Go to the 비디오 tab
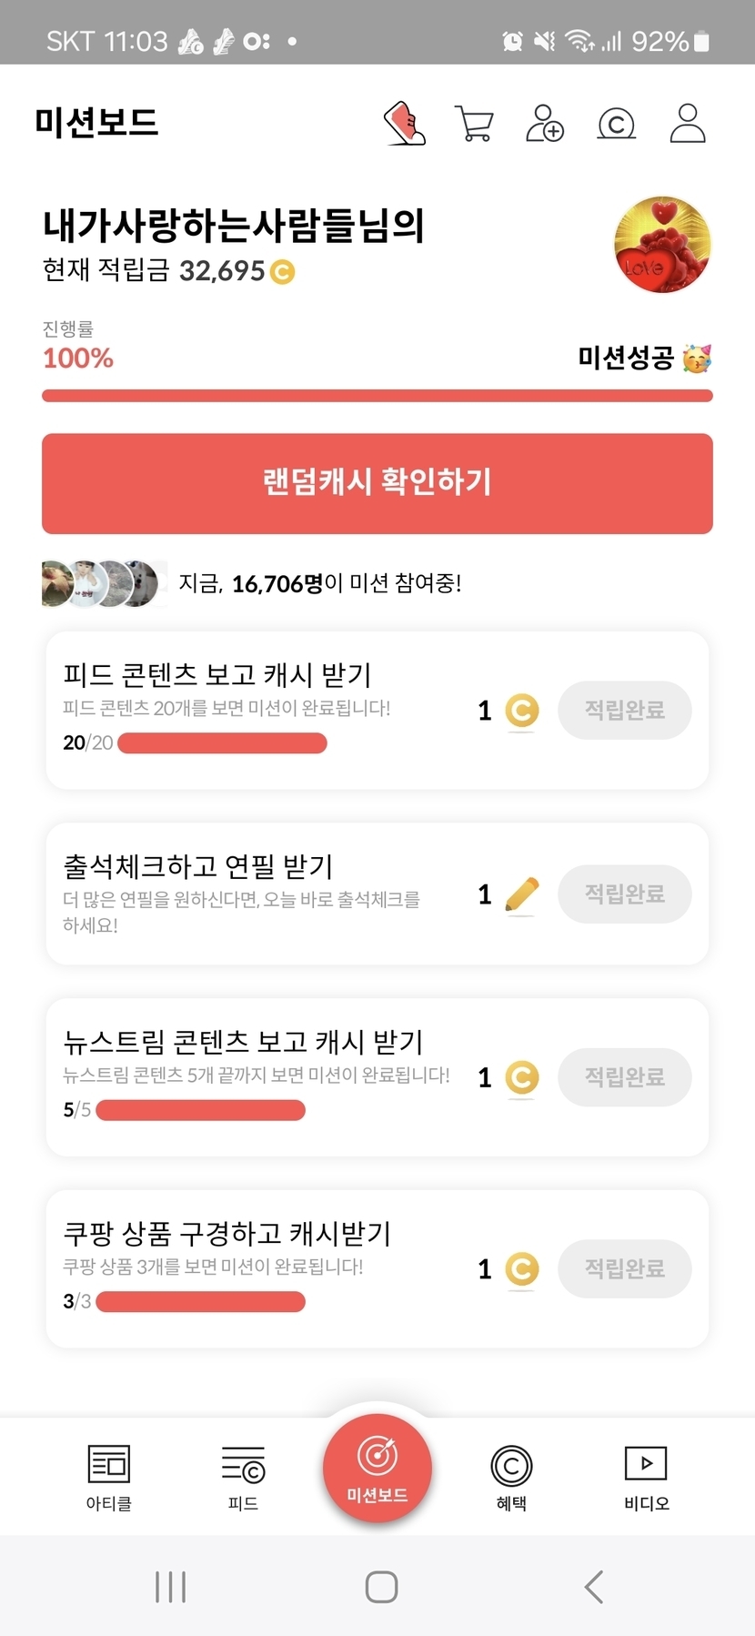The image size is (755, 1636). (646, 1476)
